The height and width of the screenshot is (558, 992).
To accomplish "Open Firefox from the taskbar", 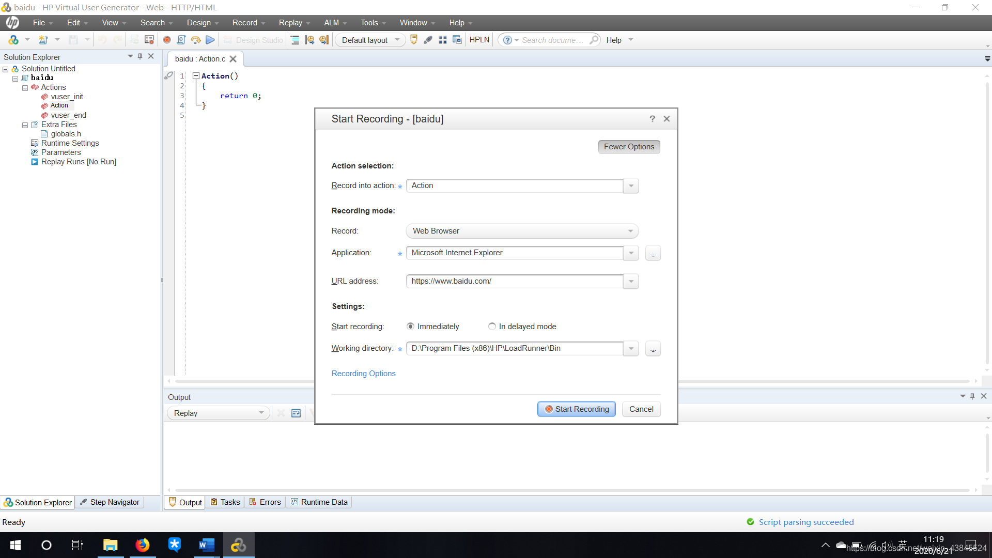I will tap(142, 545).
